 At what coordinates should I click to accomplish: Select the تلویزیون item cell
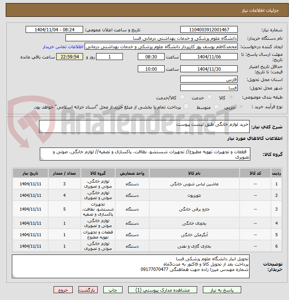194,195
